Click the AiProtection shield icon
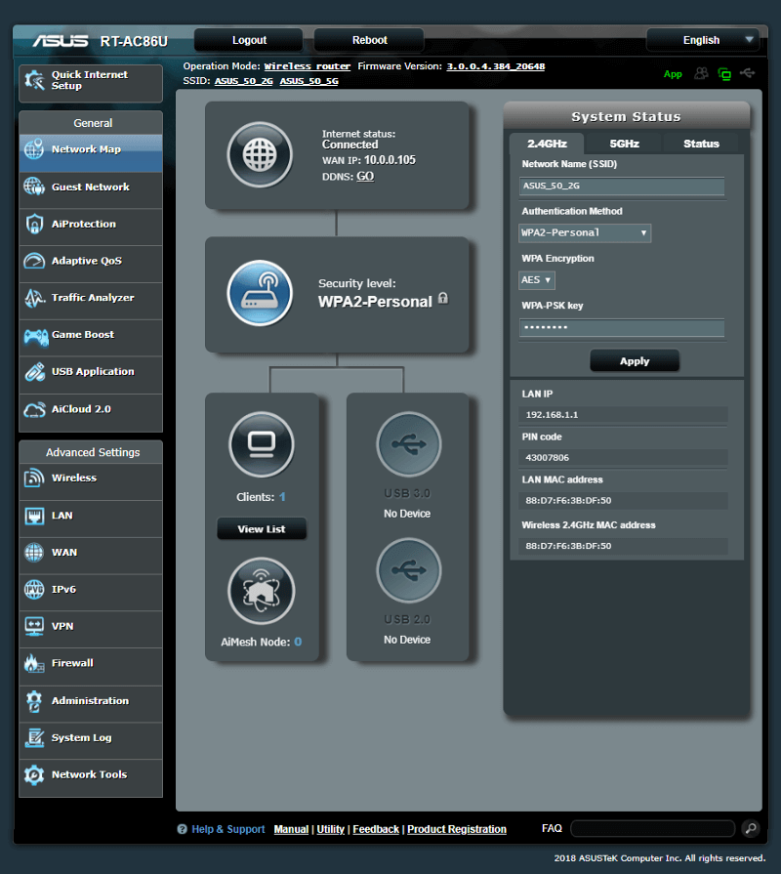Viewport: 781px width, 874px height. point(34,224)
